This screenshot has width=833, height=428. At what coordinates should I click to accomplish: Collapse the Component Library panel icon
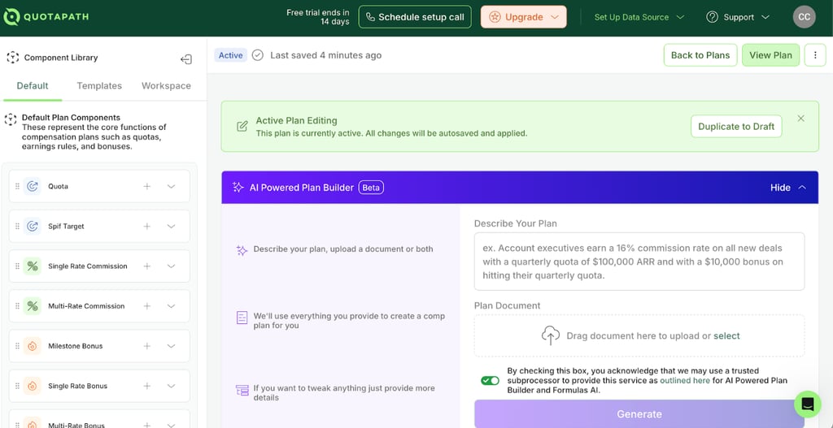[186, 58]
